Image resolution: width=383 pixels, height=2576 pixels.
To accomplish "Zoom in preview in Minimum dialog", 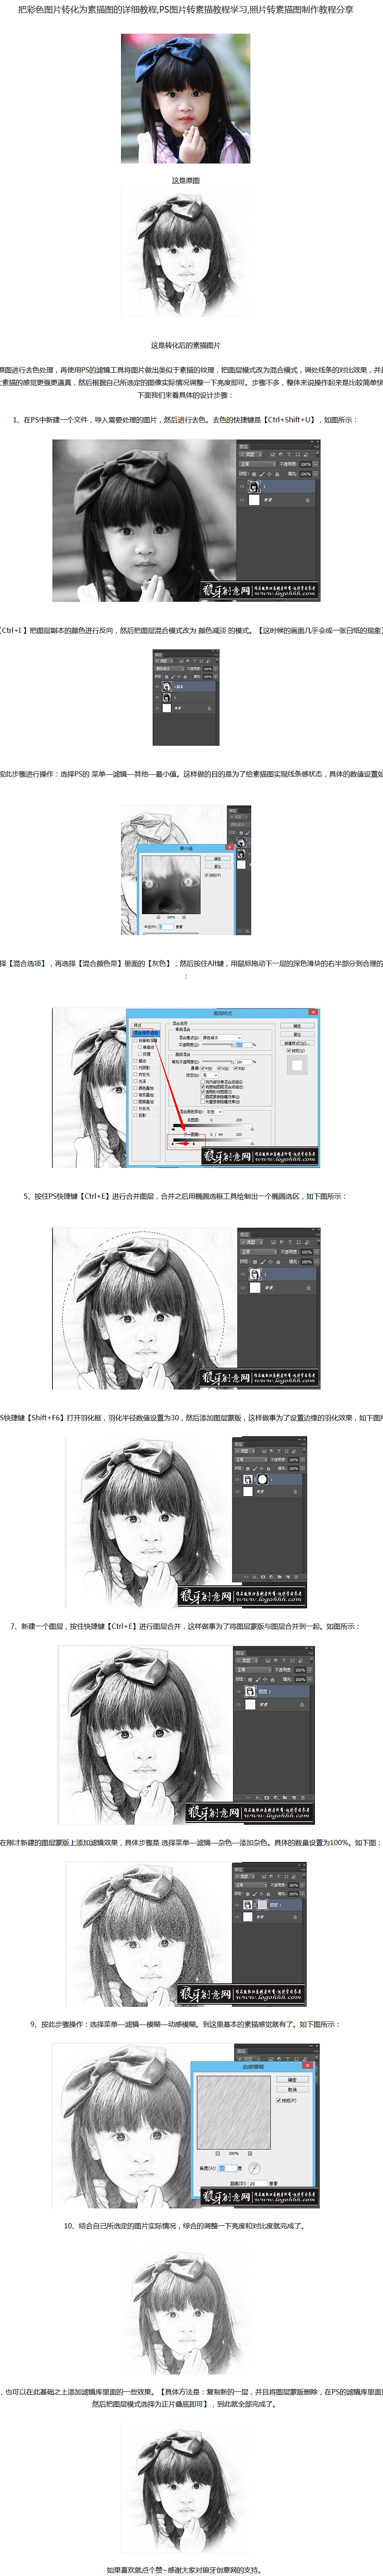I will click(184, 917).
